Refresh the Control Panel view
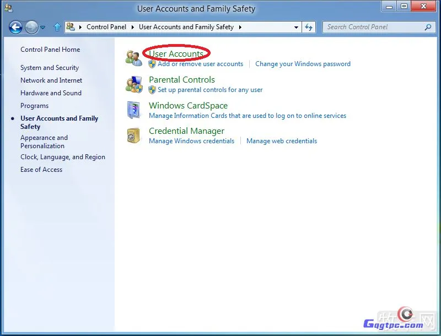The image size is (441, 336). (x=309, y=27)
